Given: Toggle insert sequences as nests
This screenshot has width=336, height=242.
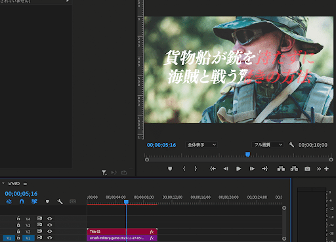Looking at the screenshot, I should (x=9, y=201).
